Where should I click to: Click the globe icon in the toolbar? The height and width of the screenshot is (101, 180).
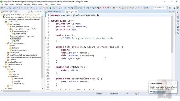(x=65, y=8)
